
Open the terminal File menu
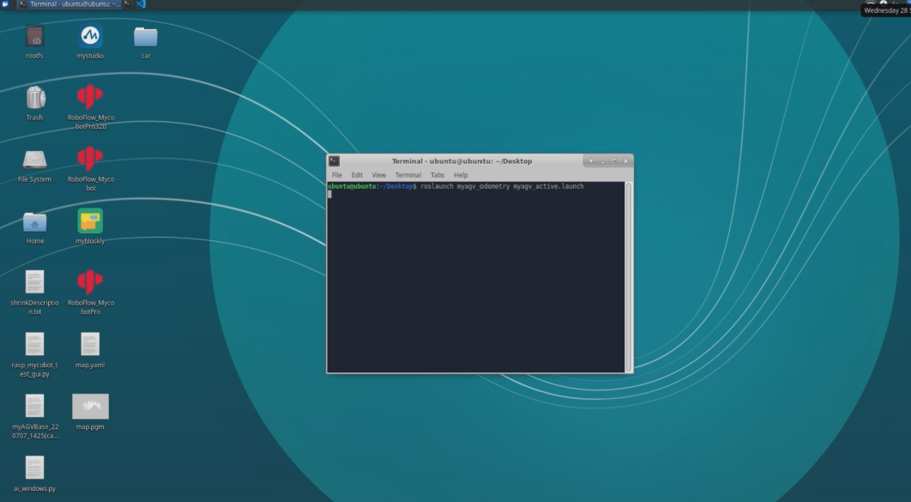pyautogui.click(x=337, y=175)
